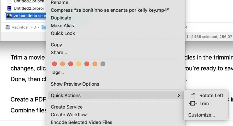This screenshot has width=233, height=126.
Task: Select Duplicate in the context menu
Action: 61,18
